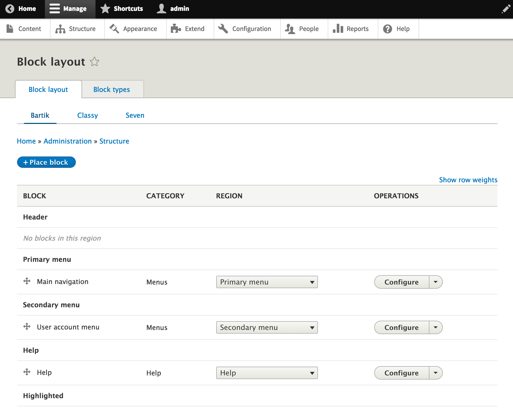Grab the drag handle beside Main navigation
Screen dimensions: 513x409
(x=27, y=281)
